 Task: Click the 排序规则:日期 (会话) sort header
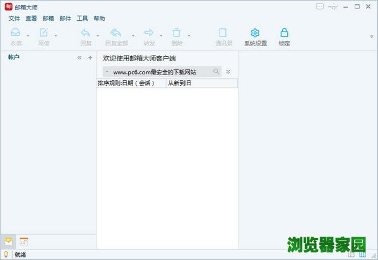pos(131,83)
